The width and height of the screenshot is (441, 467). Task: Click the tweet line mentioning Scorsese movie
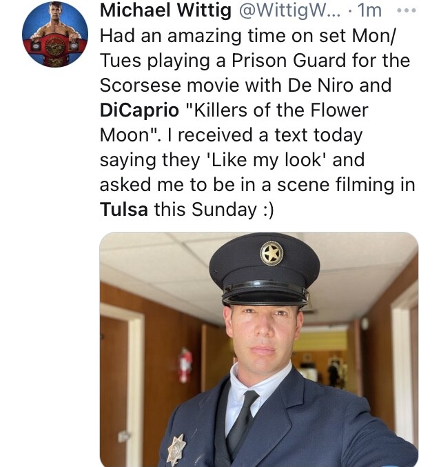pos(245,85)
